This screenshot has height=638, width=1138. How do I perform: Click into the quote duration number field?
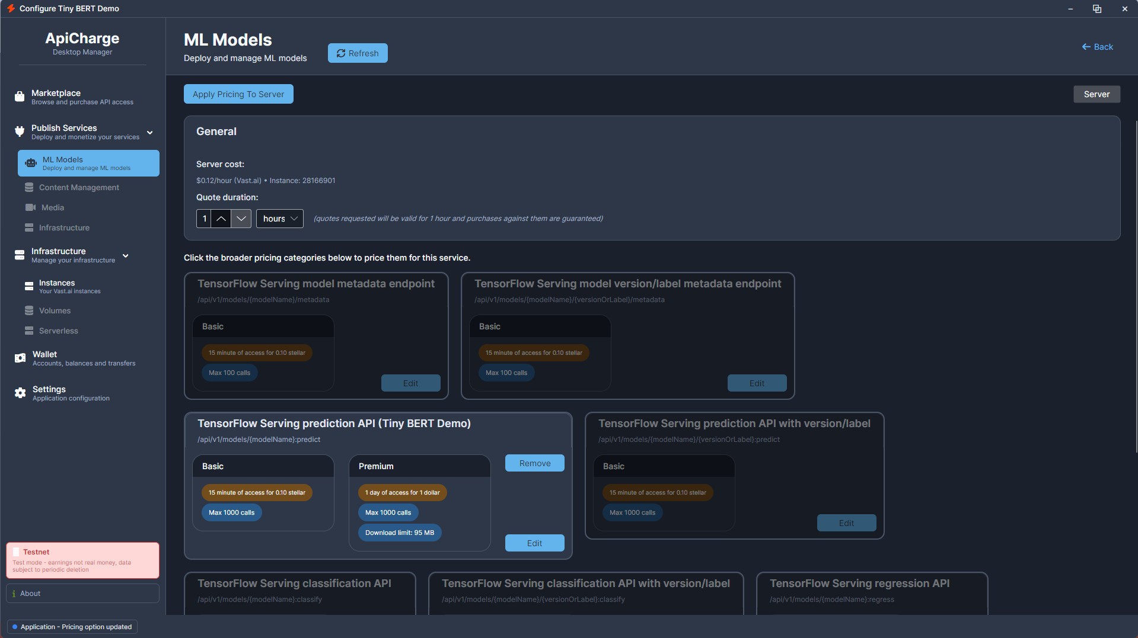(205, 218)
